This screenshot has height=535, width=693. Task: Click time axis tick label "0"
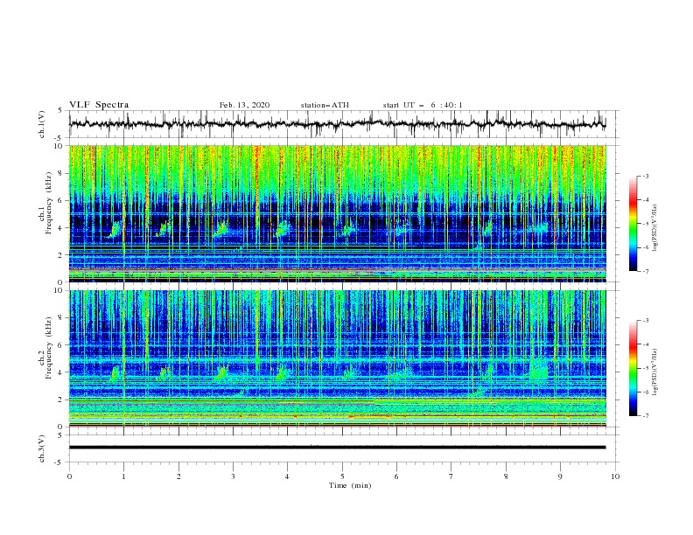tap(69, 476)
